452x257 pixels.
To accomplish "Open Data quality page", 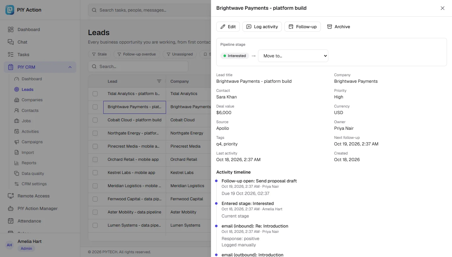I will (44, 173).
